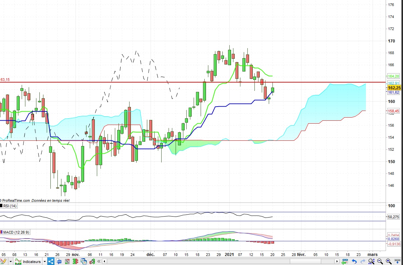Click the right arrow of the horizontal scrollbar
The image size is (403, 265).
(x=337, y=261)
